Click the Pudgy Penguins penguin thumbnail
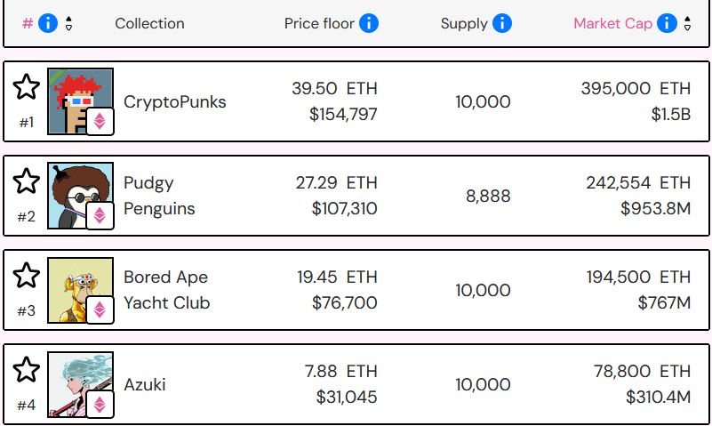Screen dimensions: 712x426 click(x=80, y=196)
